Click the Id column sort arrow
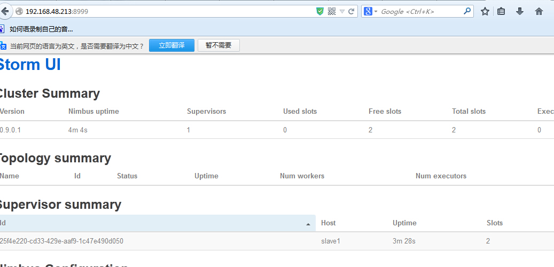The image size is (554, 267). click(308, 224)
